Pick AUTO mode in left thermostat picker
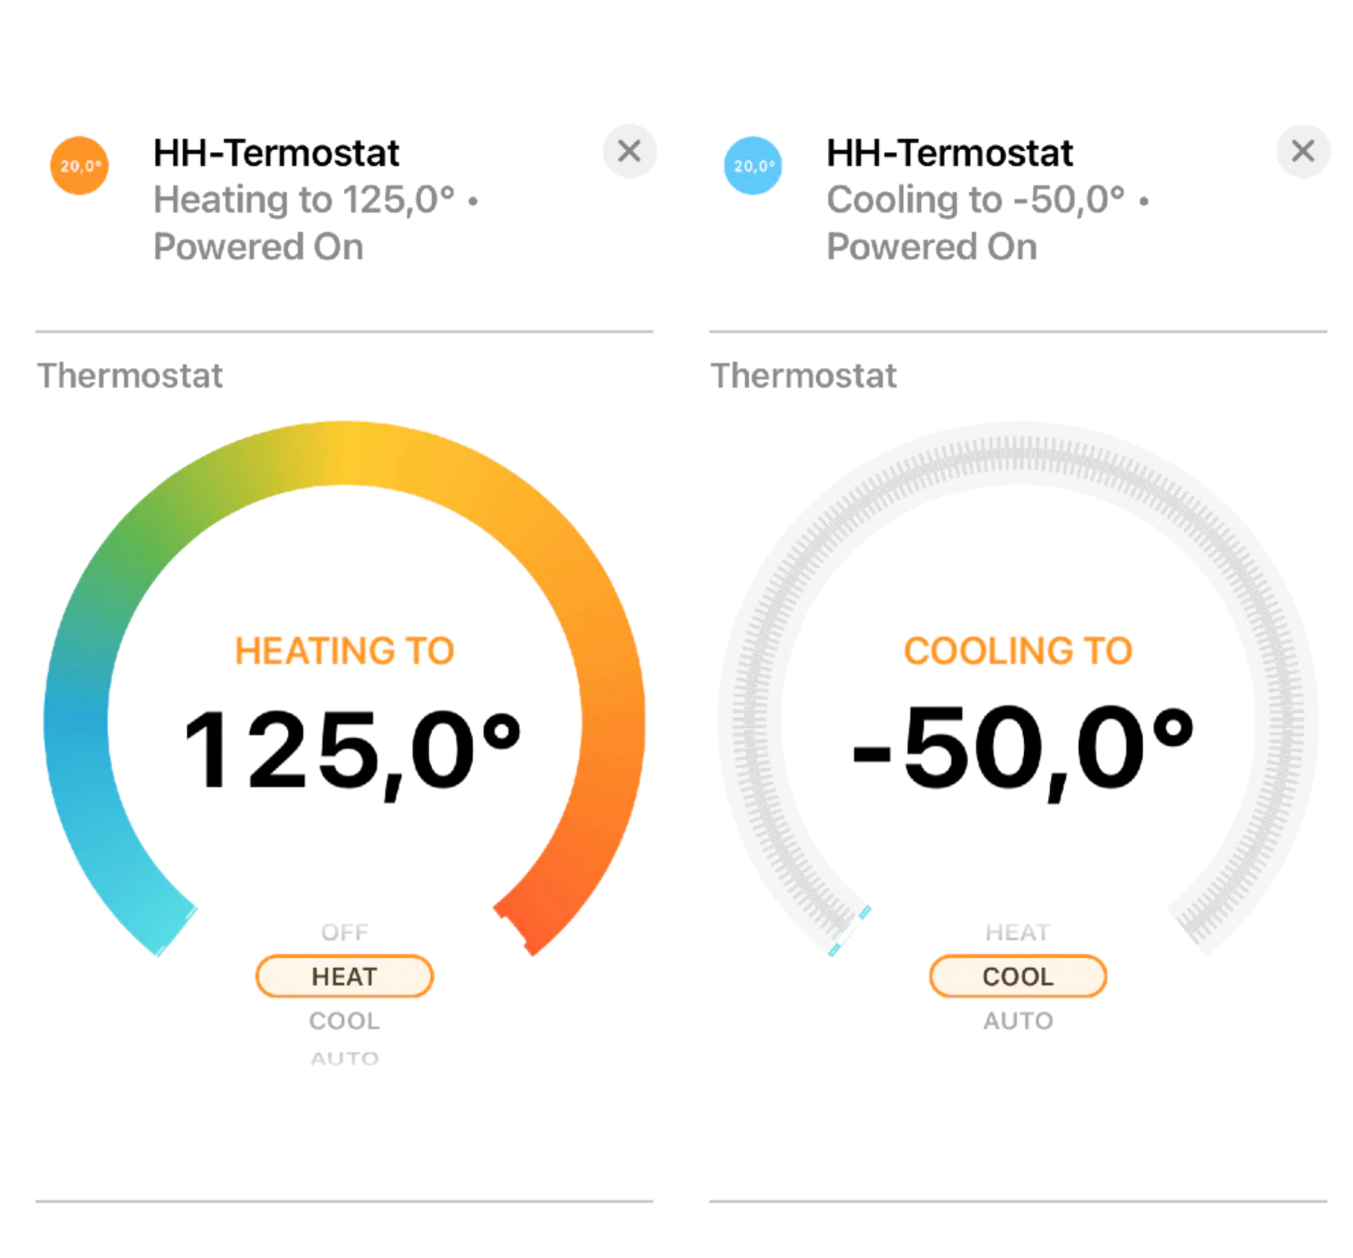1353x1258 pixels. coord(345,1058)
